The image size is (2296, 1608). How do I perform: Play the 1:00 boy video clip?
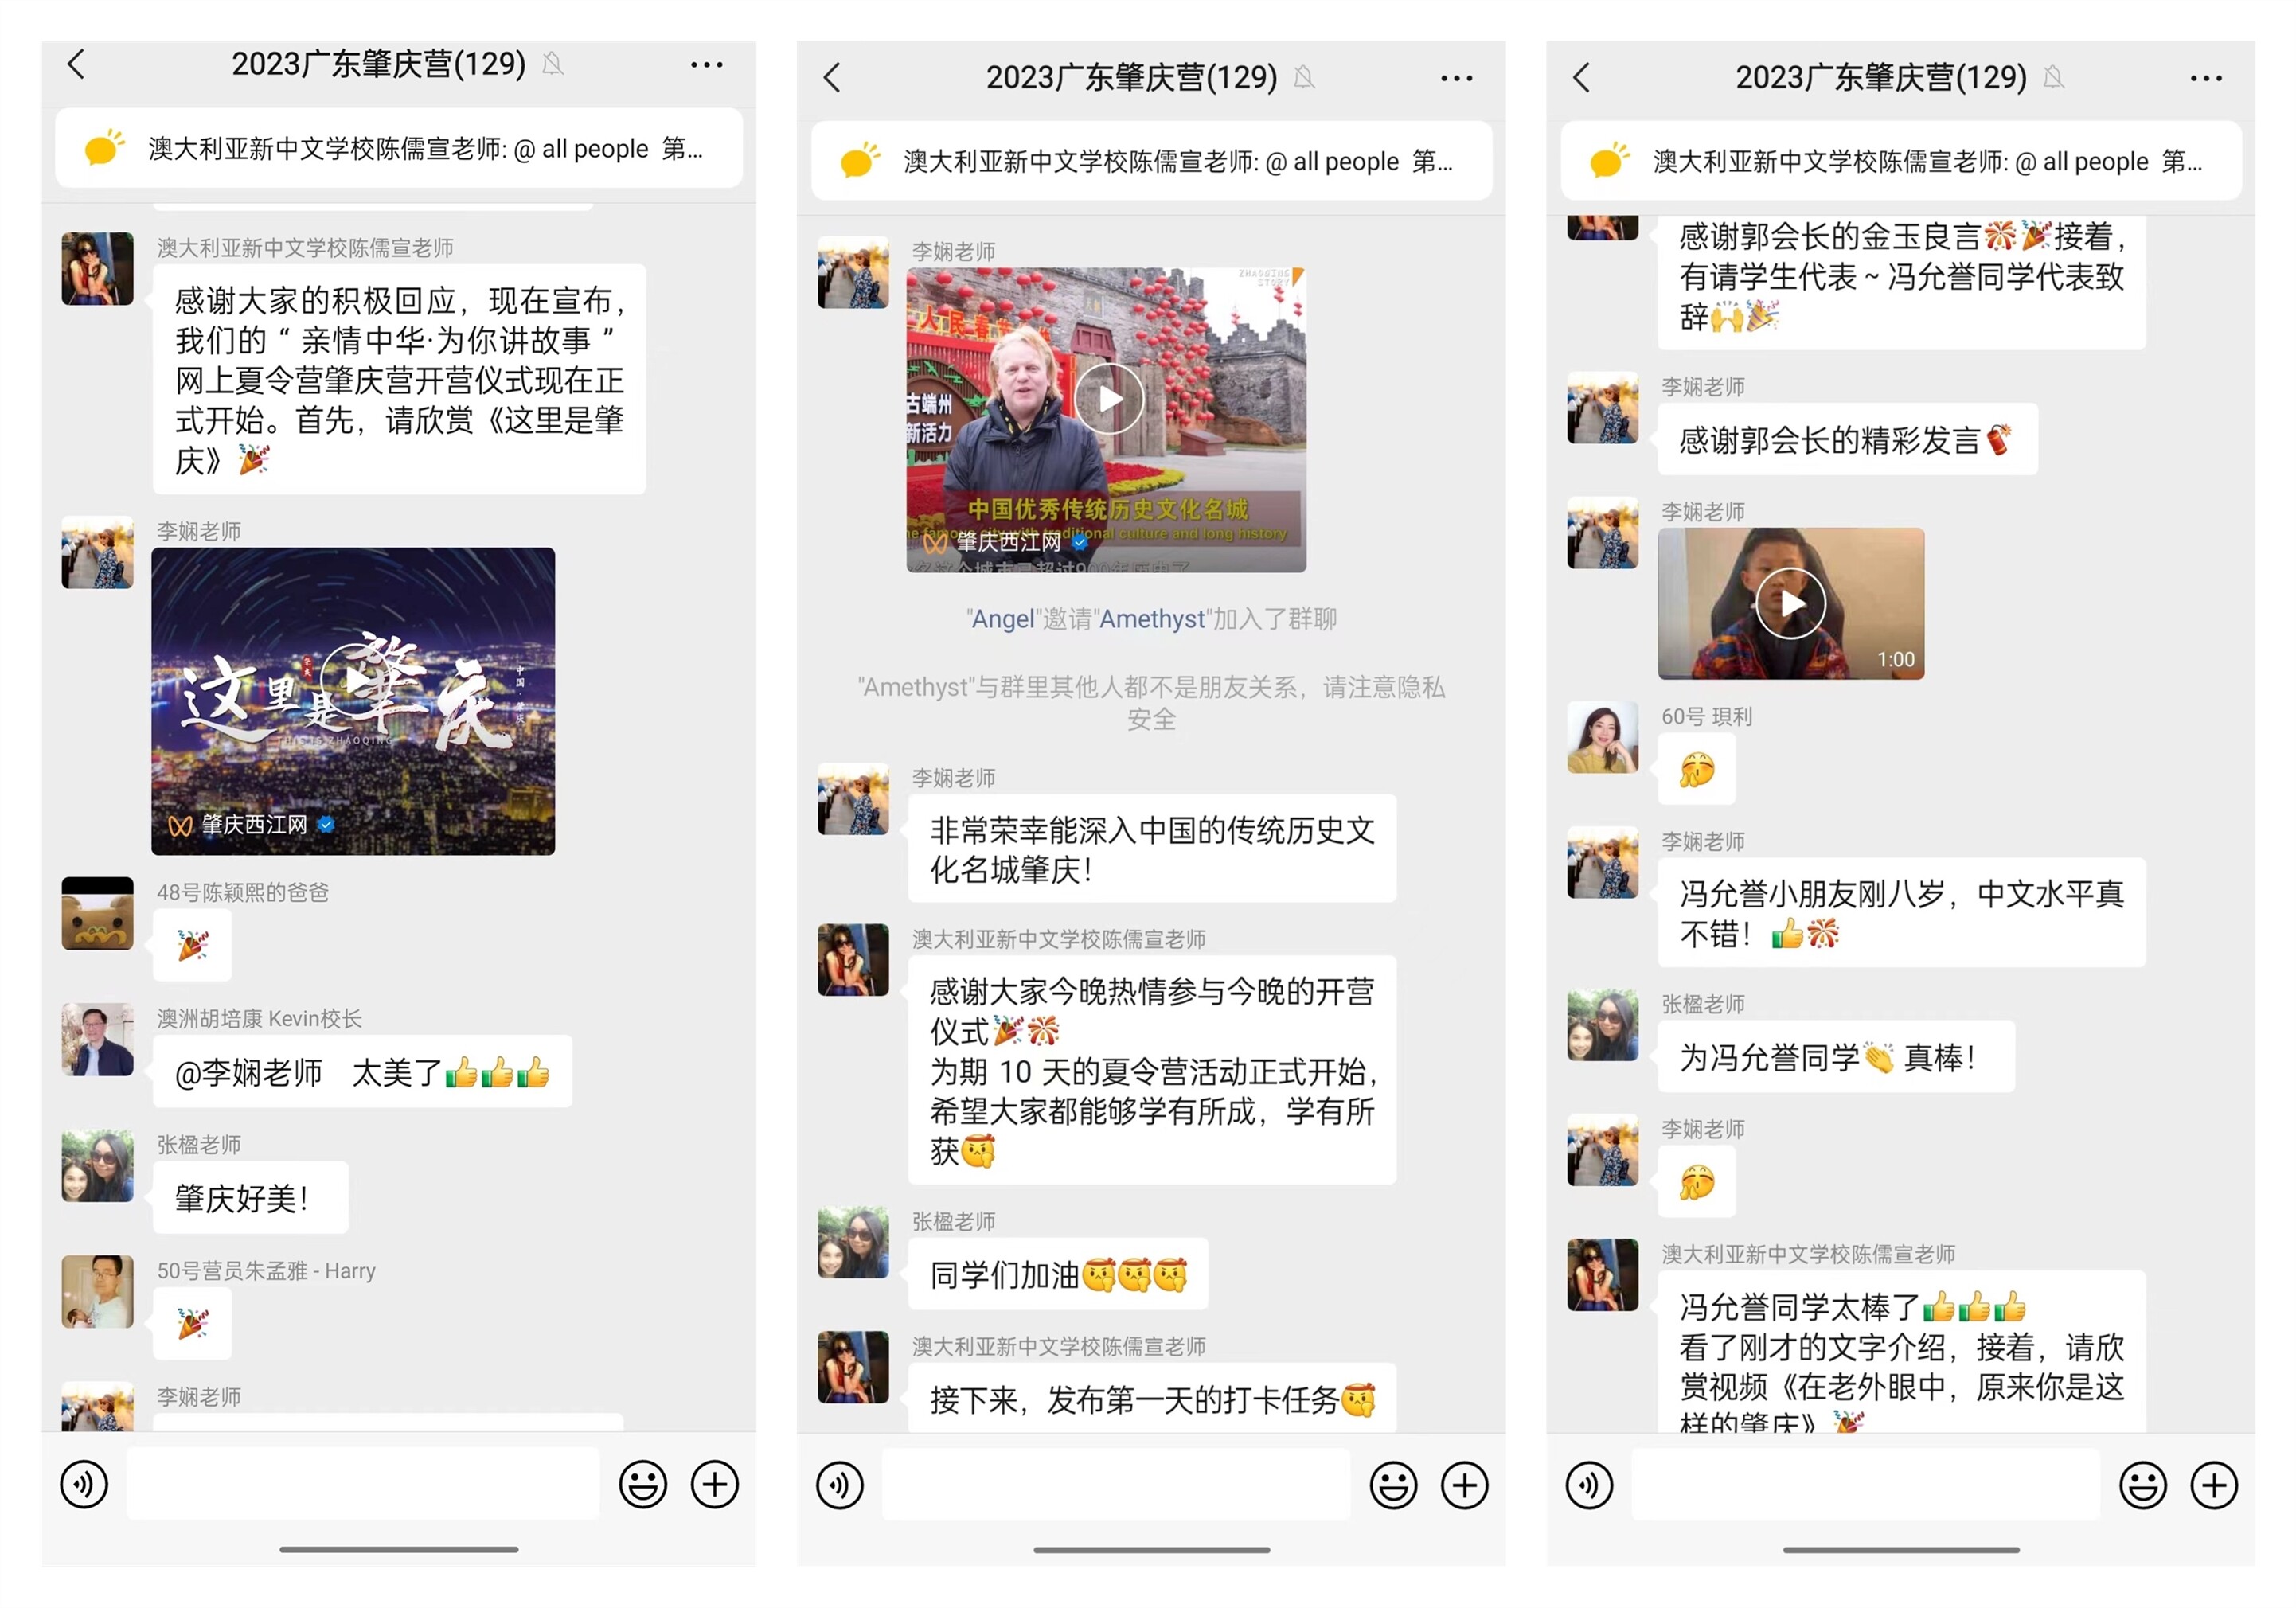click(1791, 604)
